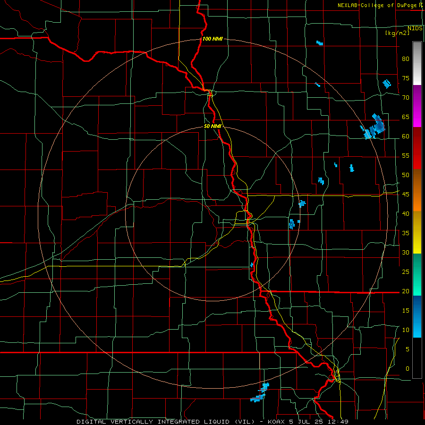Click the "65" value on color scale

(406, 117)
